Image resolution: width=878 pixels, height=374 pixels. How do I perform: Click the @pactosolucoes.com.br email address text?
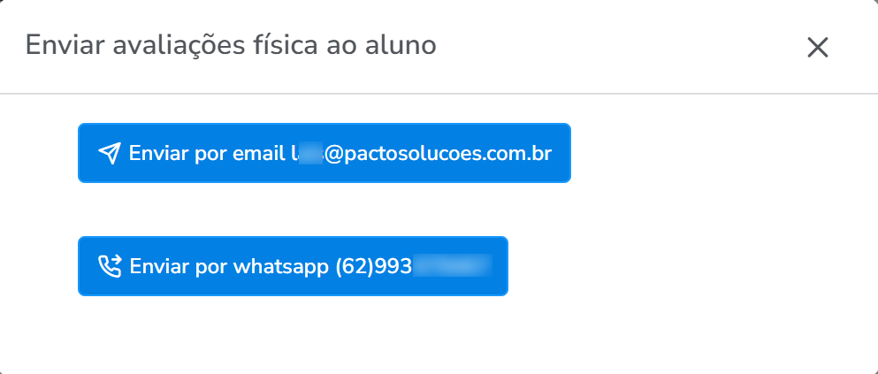pos(438,154)
